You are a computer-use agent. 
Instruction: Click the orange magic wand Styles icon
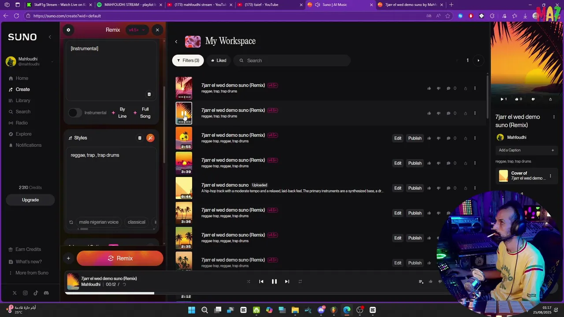(x=150, y=138)
